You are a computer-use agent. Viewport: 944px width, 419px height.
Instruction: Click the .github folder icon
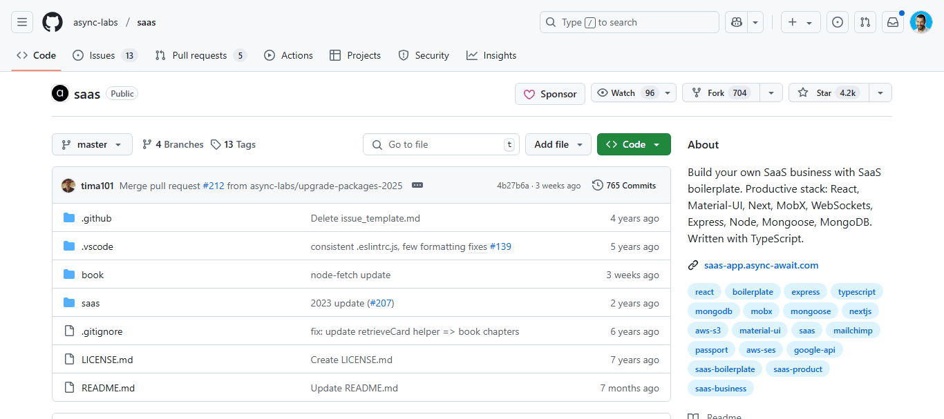69,218
